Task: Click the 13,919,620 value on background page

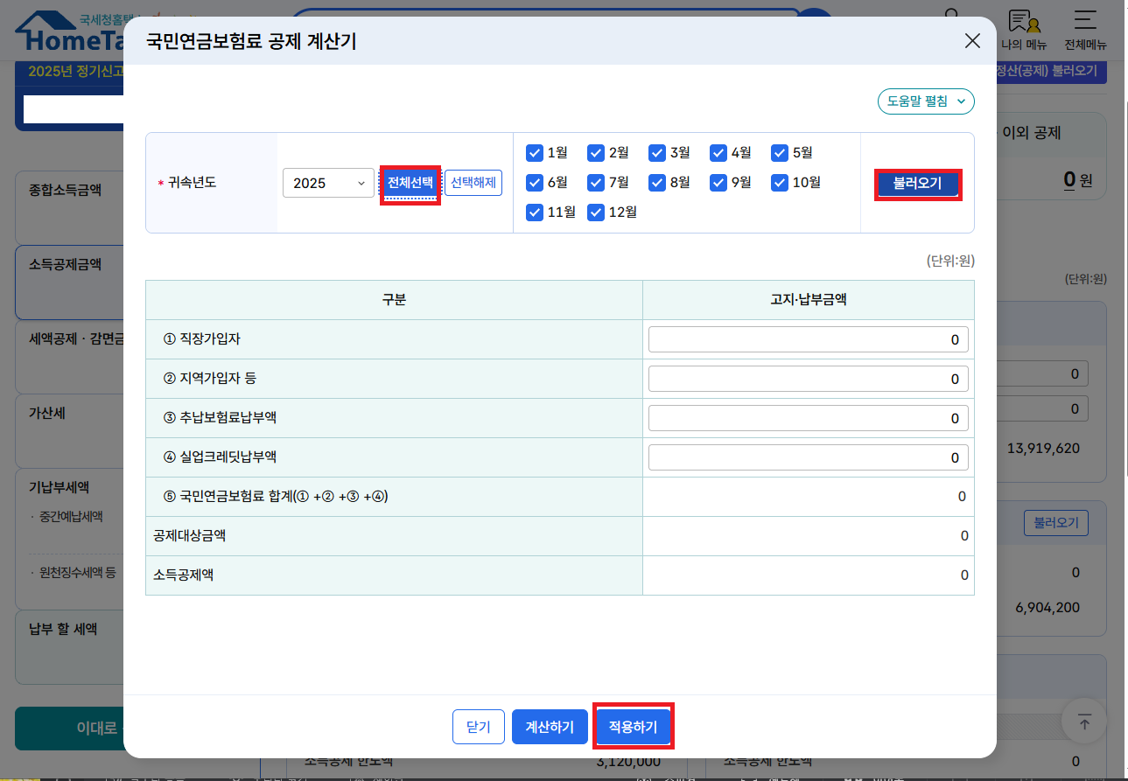Action: pos(1043,448)
